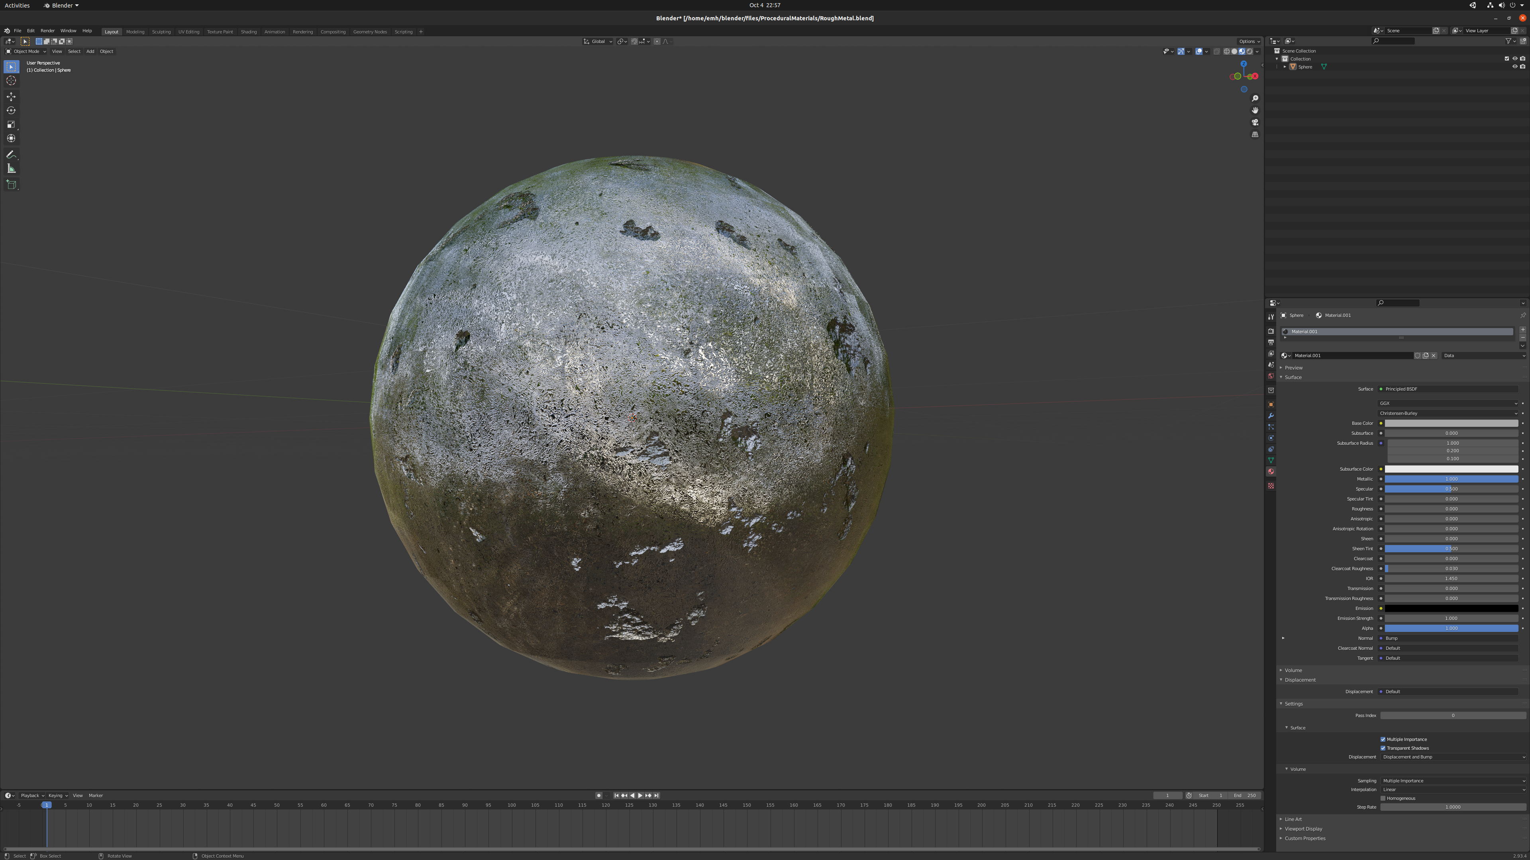Switch orthographic/perspective with the grid icon
The width and height of the screenshot is (1530, 860).
(x=1255, y=135)
